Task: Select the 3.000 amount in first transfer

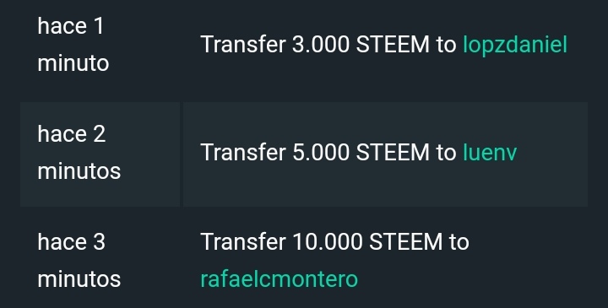Action: tap(321, 45)
